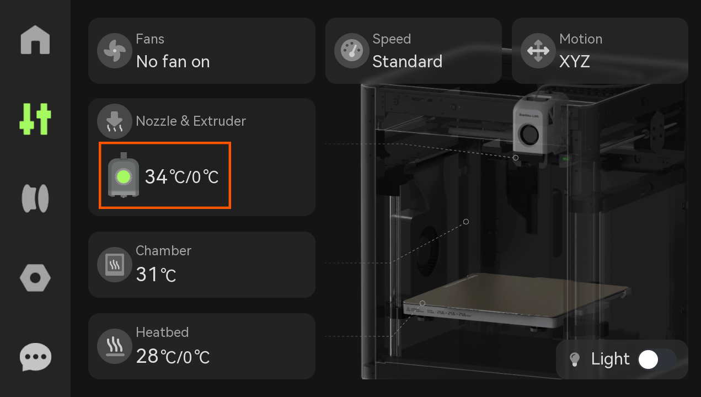Tap the Chamber 31℃ temperature card
Screen dimensions: 701x397
[x=202, y=265]
